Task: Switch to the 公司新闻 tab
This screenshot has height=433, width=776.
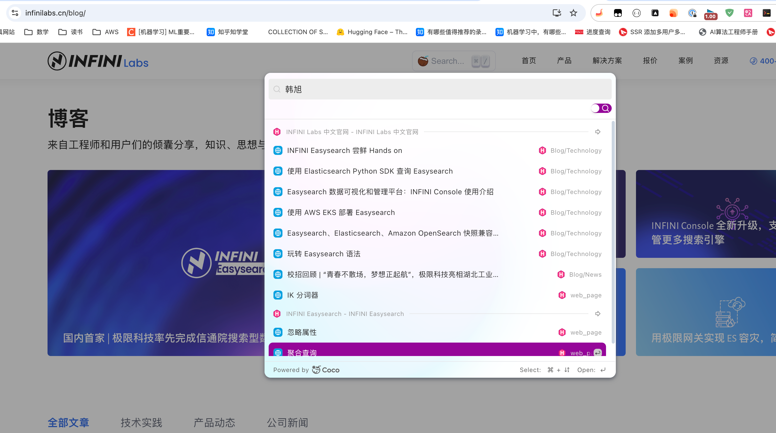Action: click(x=287, y=422)
